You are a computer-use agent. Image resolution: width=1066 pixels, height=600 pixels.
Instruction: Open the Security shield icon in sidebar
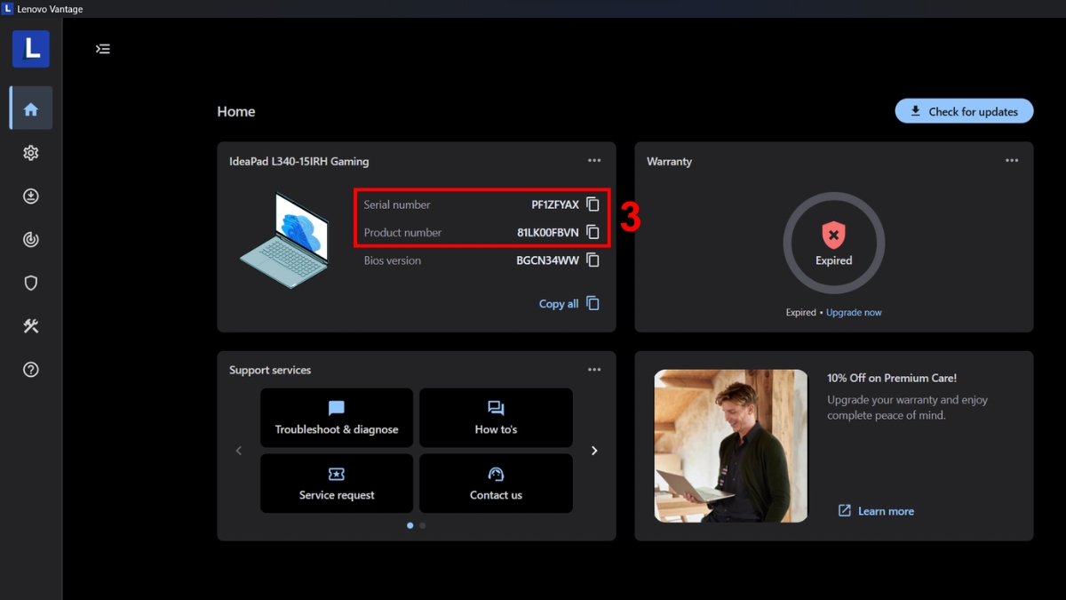pos(31,283)
